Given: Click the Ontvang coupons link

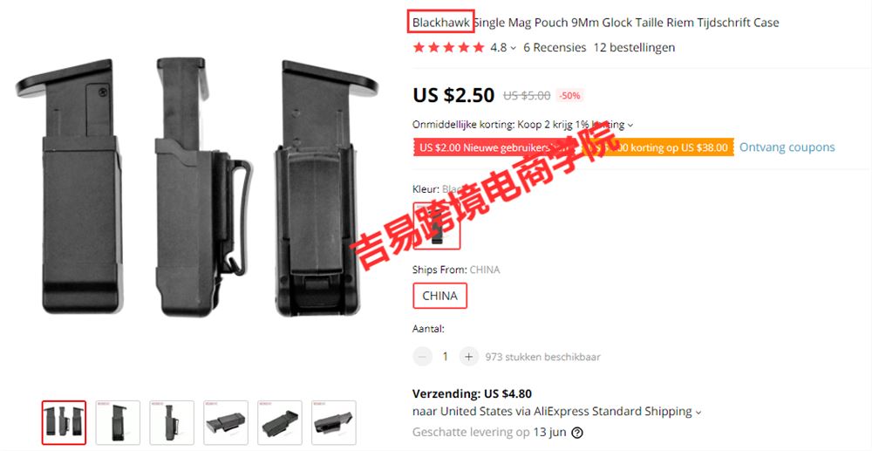Looking at the screenshot, I should coord(787,147).
